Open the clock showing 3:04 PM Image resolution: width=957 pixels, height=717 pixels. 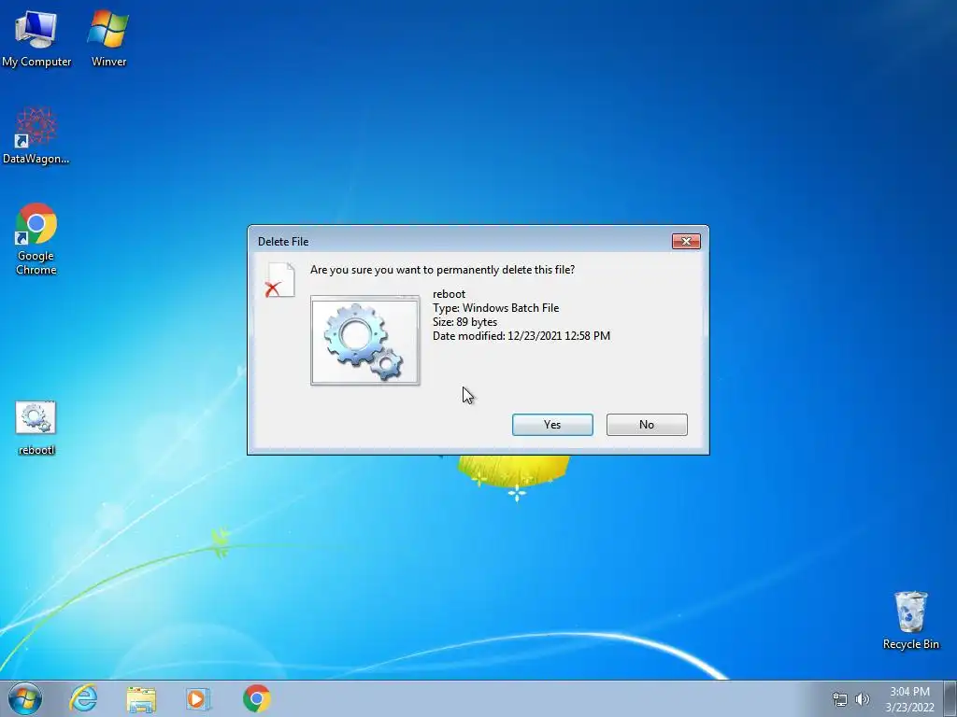(909, 699)
